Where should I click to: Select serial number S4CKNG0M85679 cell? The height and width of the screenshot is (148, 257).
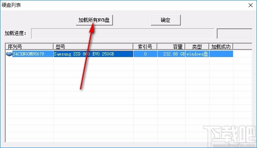[x=33, y=54]
